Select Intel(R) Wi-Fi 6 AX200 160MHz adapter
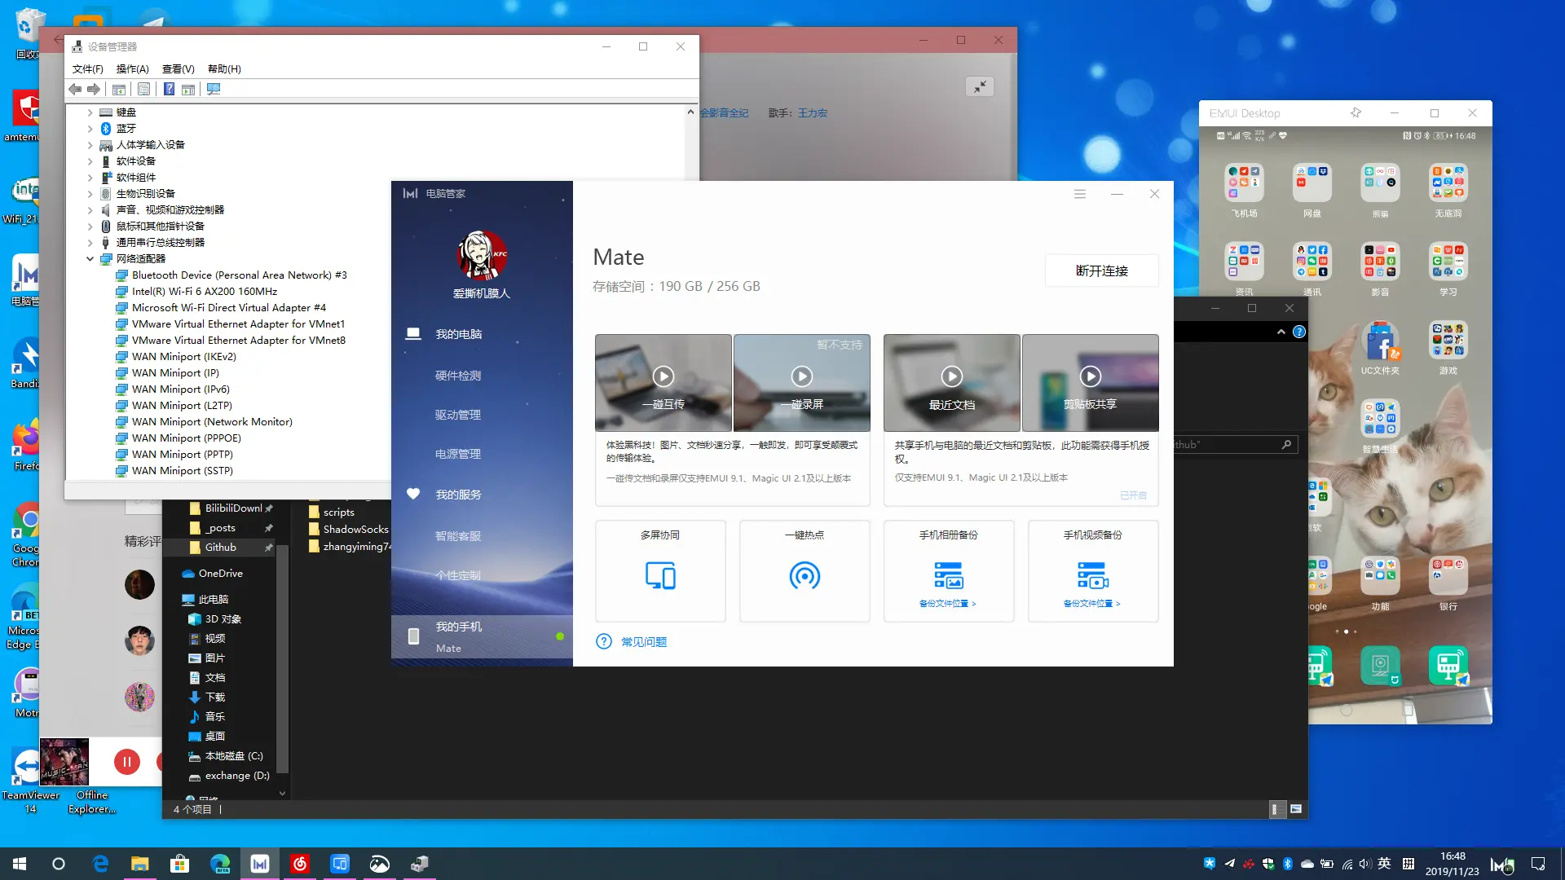This screenshot has width=1565, height=880. (204, 292)
